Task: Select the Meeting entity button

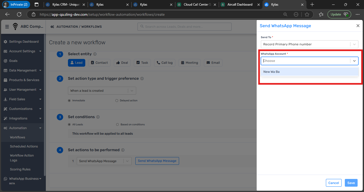Action: [189, 63]
